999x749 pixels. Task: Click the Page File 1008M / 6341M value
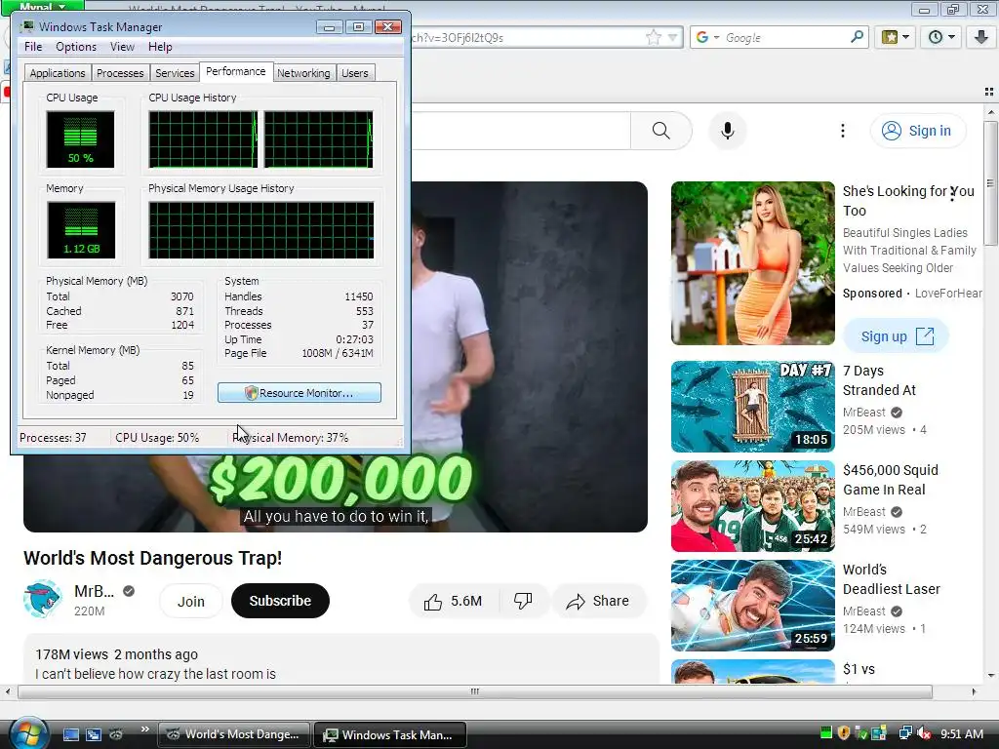point(337,353)
